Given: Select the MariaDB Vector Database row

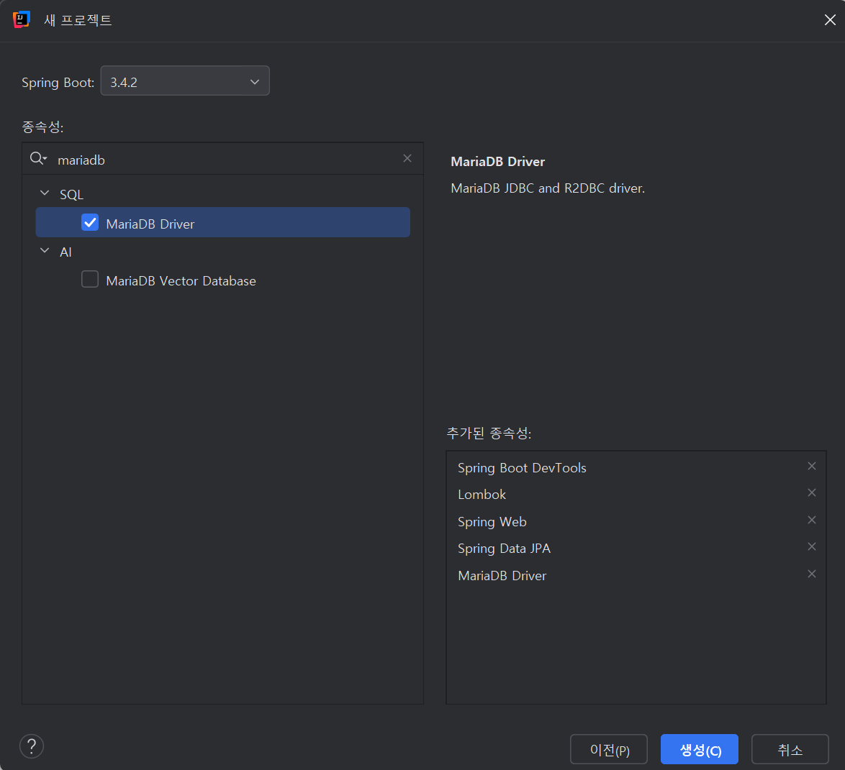Looking at the screenshot, I should coord(222,280).
